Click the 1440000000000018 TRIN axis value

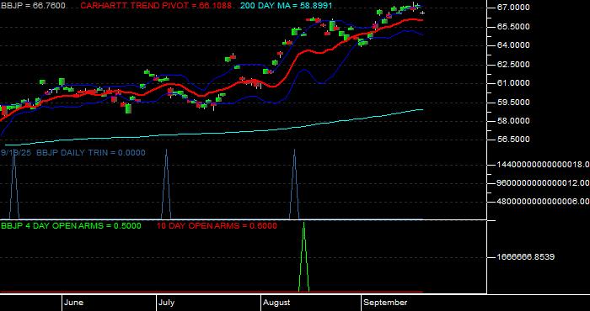pyautogui.click(x=544, y=164)
